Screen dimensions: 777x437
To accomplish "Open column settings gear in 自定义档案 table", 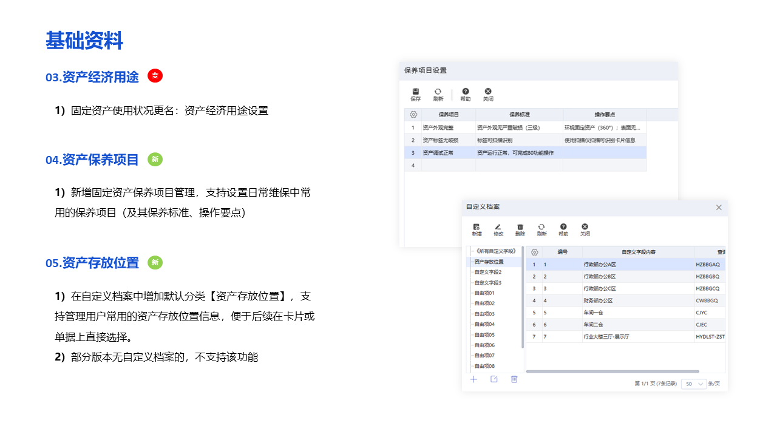I will pos(534,252).
